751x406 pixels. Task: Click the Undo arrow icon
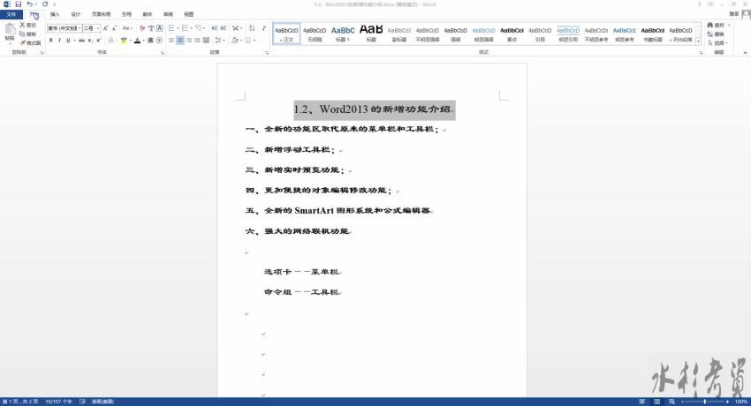click(x=29, y=4)
